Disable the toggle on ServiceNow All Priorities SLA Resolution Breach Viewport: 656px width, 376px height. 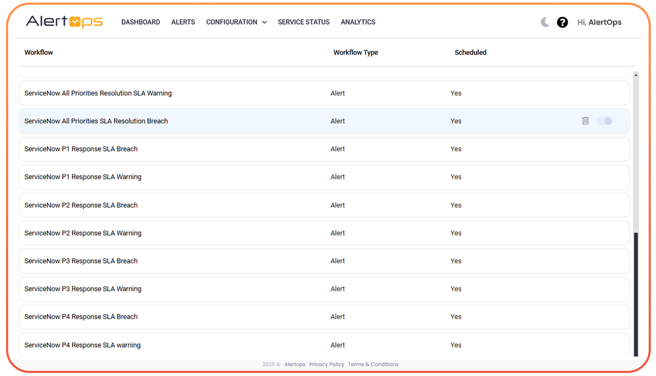[605, 121]
